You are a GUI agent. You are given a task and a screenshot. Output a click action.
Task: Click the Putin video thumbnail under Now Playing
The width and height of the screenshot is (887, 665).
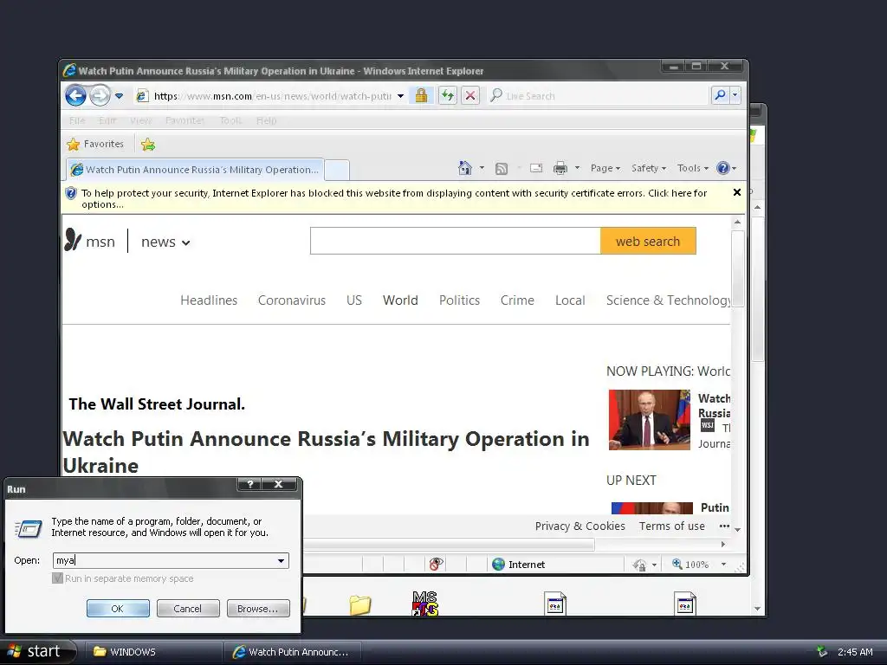pos(650,420)
